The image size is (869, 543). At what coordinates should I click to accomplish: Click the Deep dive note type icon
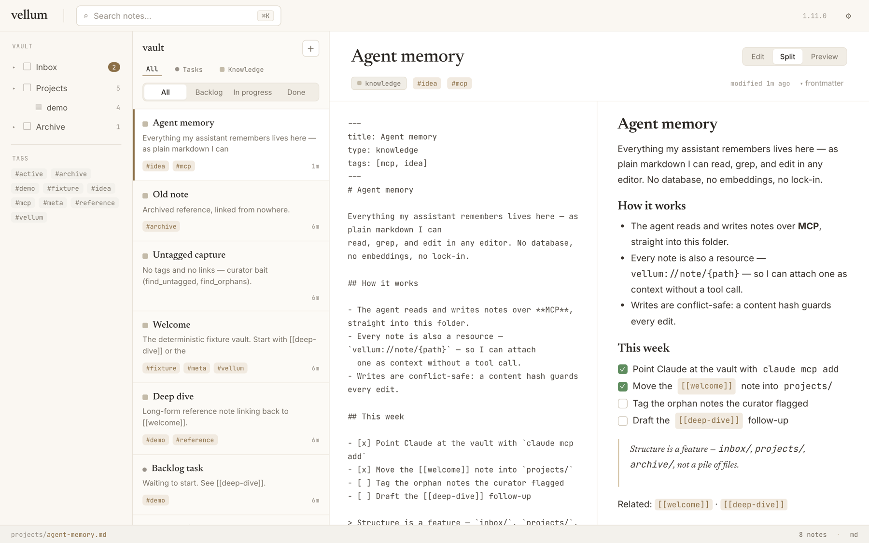145,397
